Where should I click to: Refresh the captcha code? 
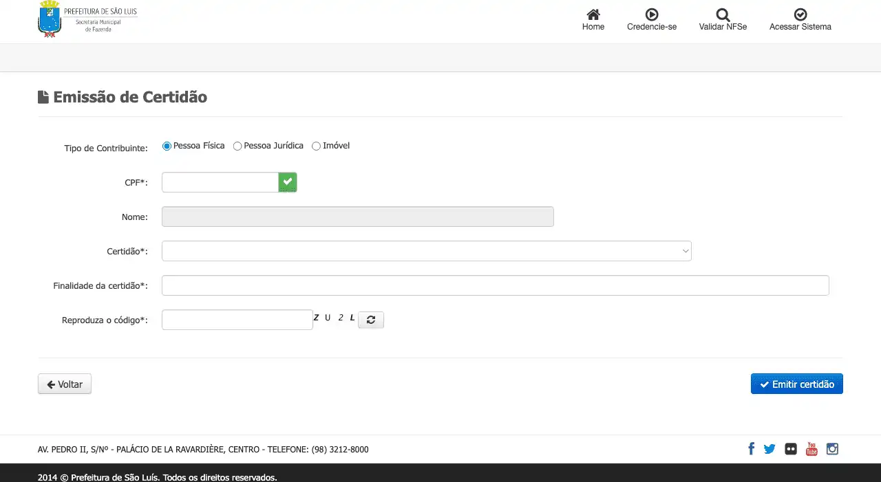(x=371, y=320)
